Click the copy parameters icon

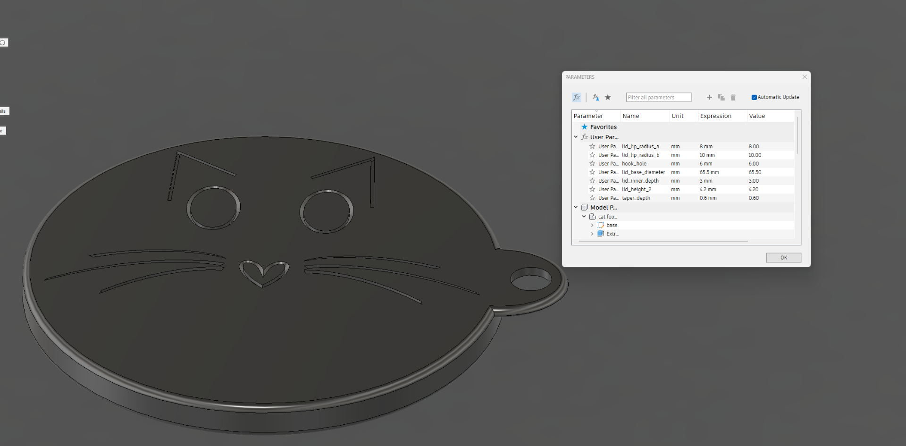tap(721, 97)
